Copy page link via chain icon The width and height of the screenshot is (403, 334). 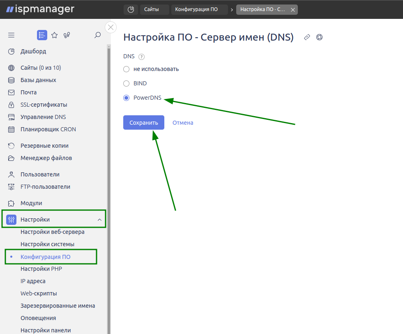pos(307,37)
